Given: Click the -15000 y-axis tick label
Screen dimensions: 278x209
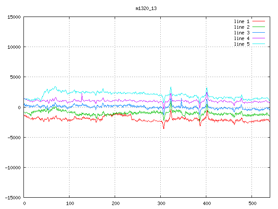Looking at the screenshot, I should coord(12,198).
